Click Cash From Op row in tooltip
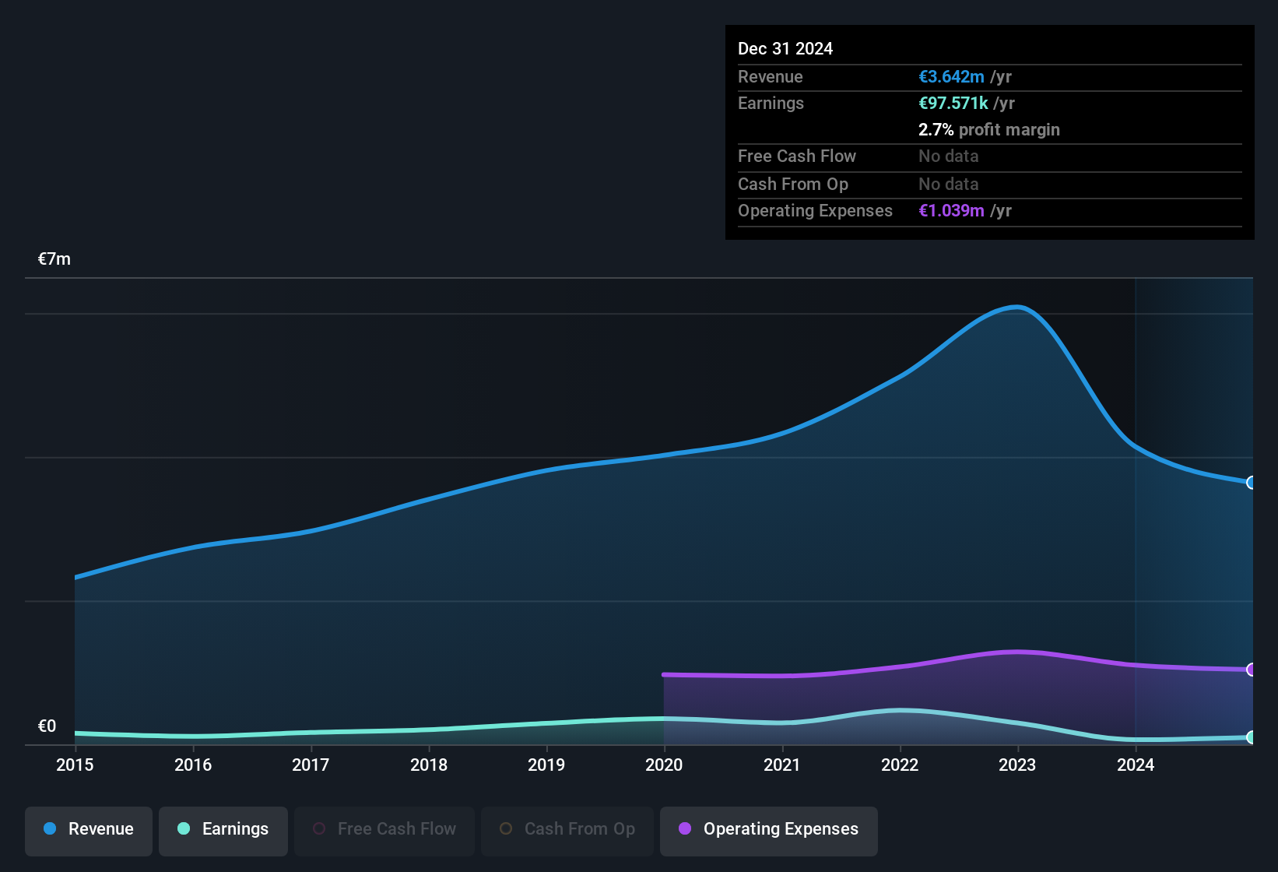 pos(990,185)
